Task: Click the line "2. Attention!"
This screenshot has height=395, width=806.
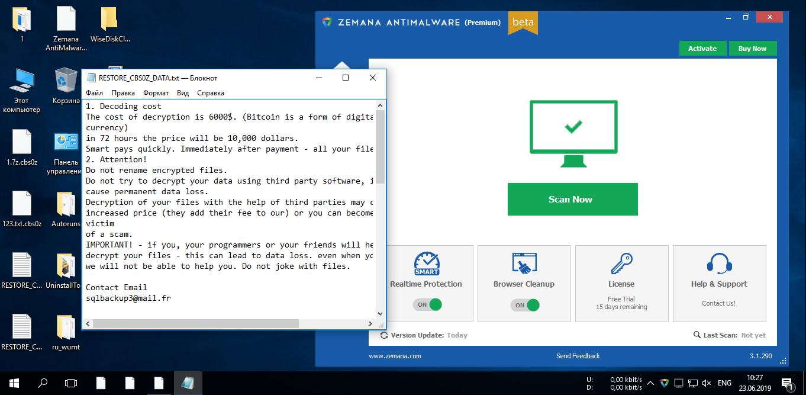Action: 117,159
